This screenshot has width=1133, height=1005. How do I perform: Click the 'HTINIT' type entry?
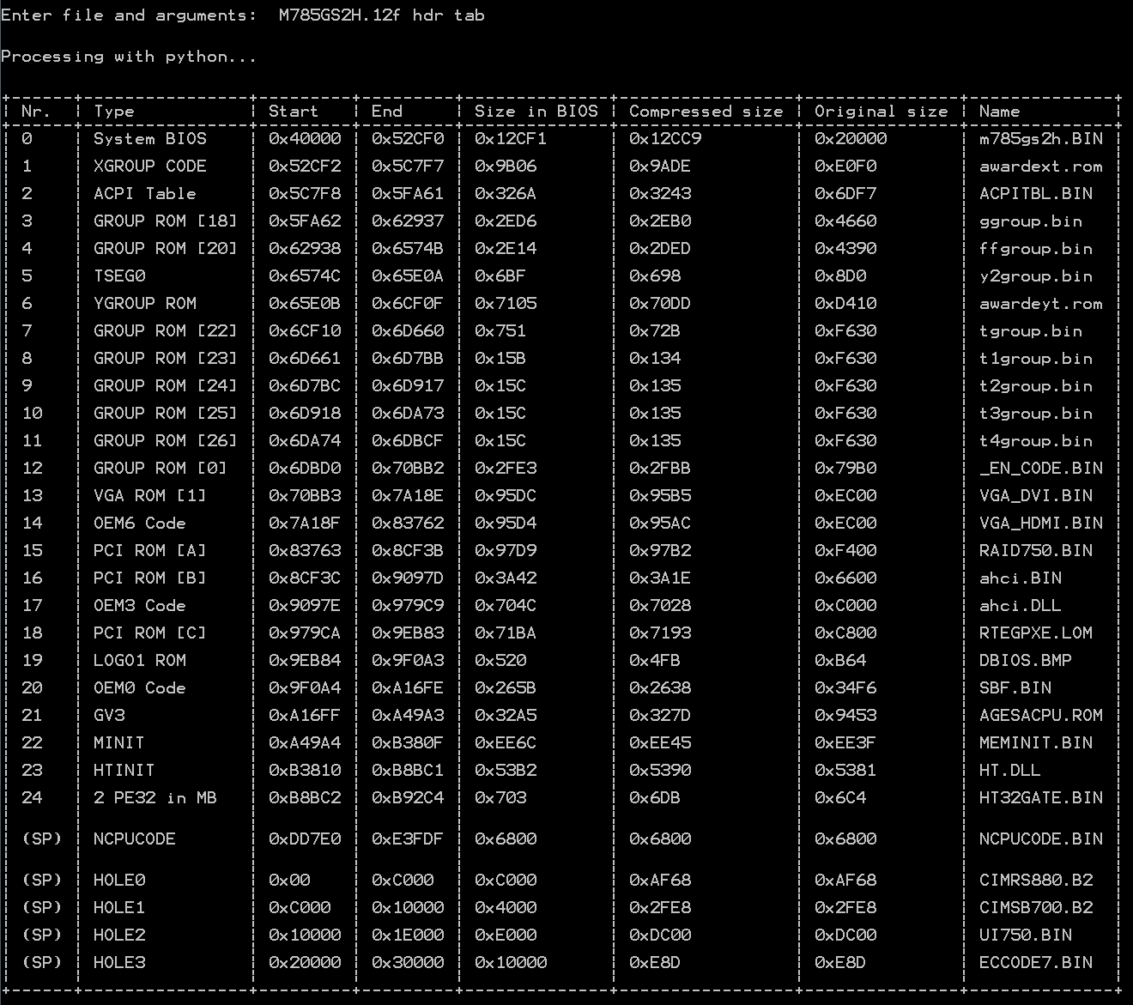click(x=124, y=770)
